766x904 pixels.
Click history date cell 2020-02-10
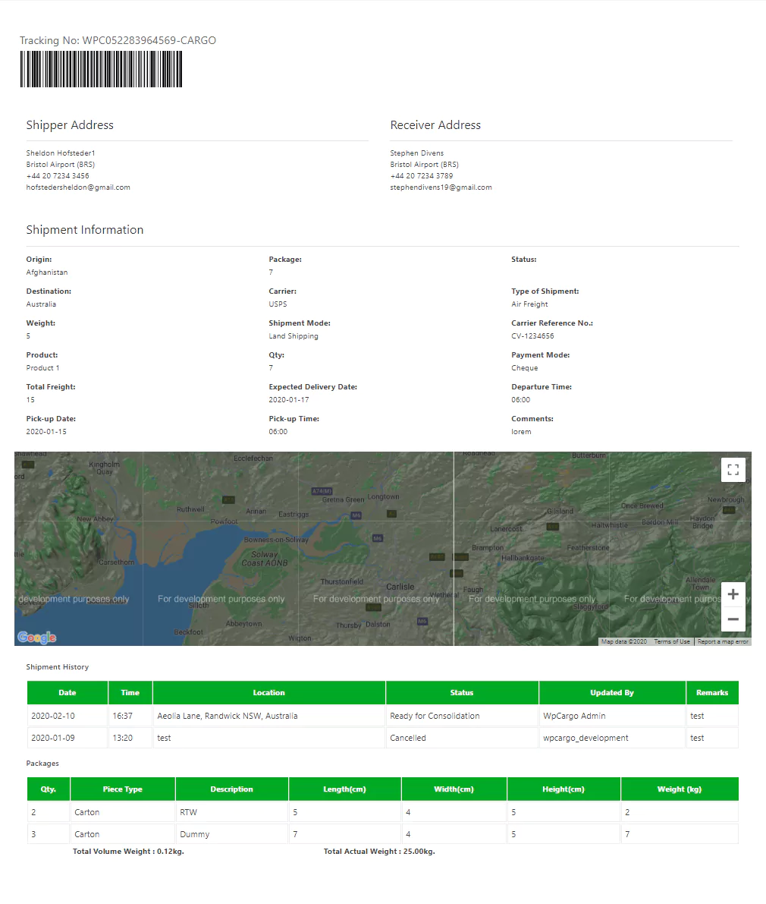tap(67, 716)
